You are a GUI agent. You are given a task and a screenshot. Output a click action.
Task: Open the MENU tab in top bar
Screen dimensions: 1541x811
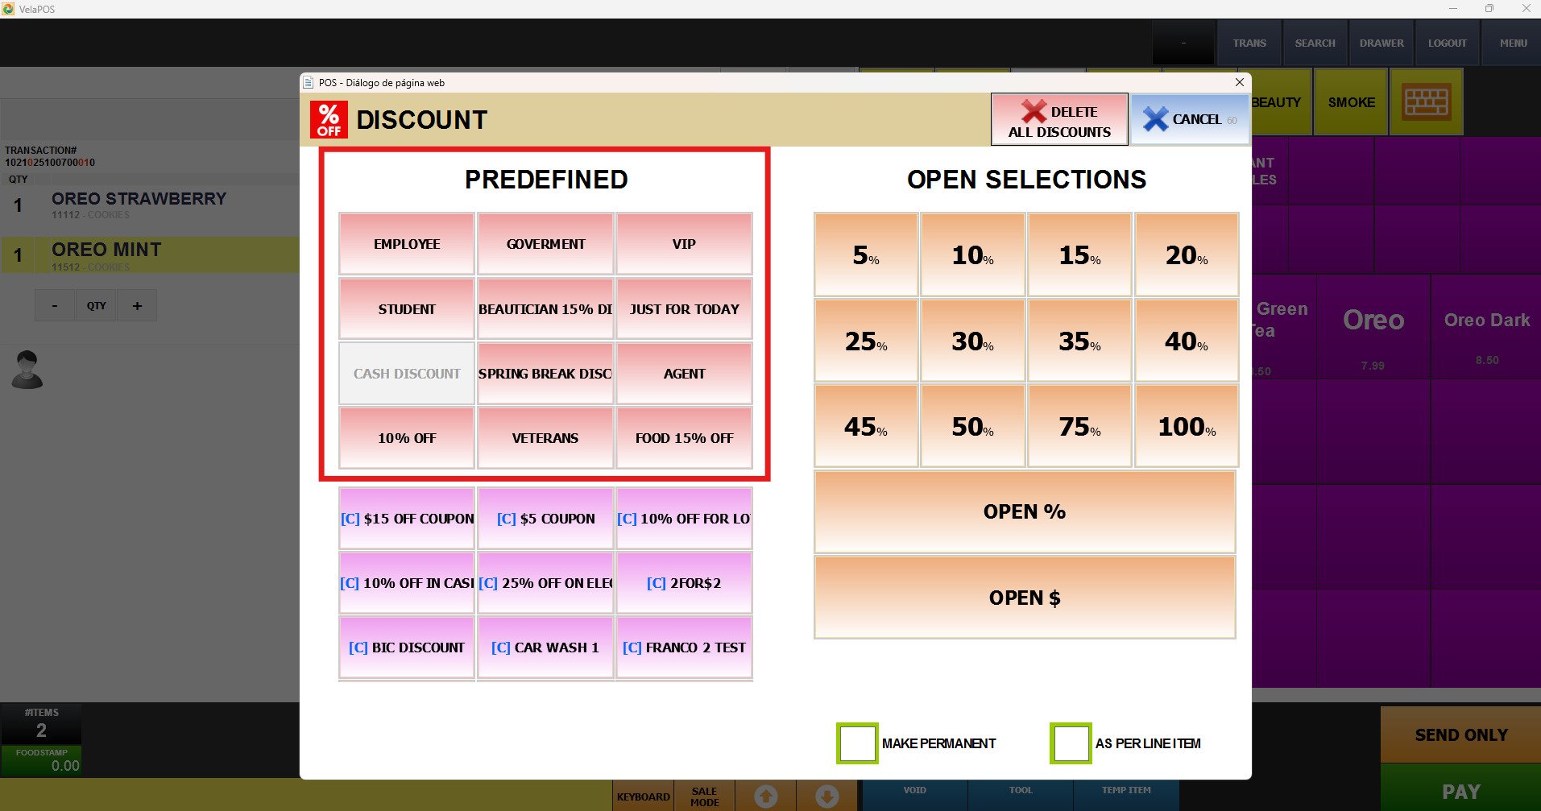pos(1513,43)
